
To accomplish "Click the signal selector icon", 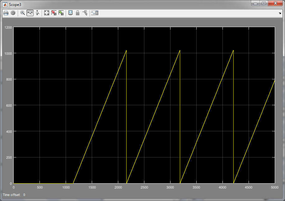I will [85, 13].
